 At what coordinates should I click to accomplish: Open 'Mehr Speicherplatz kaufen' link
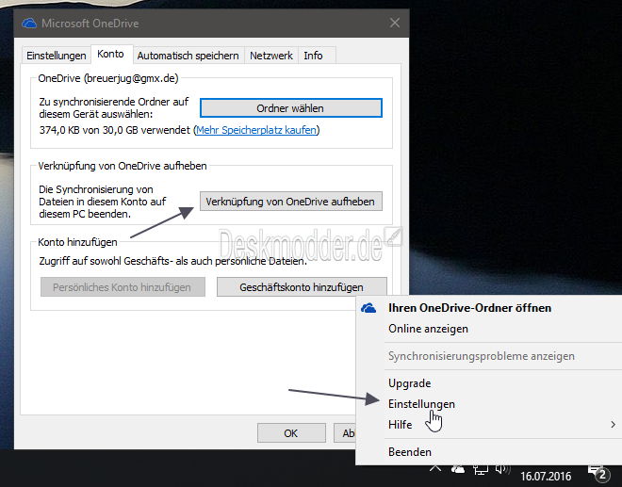coord(256,130)
